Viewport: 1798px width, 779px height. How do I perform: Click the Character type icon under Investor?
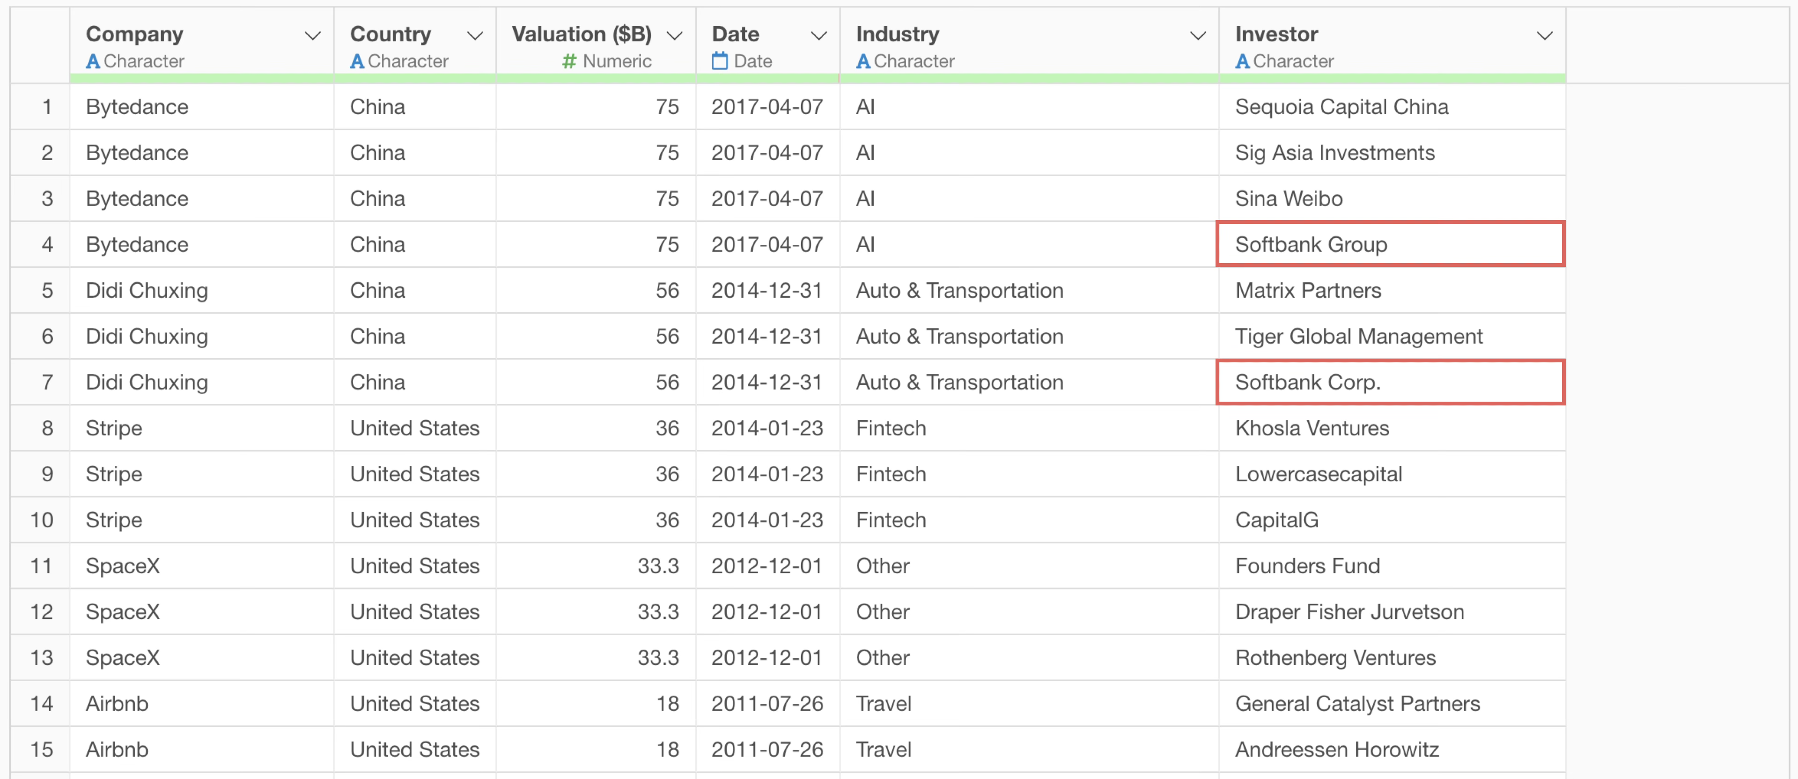click(1242, 61)
